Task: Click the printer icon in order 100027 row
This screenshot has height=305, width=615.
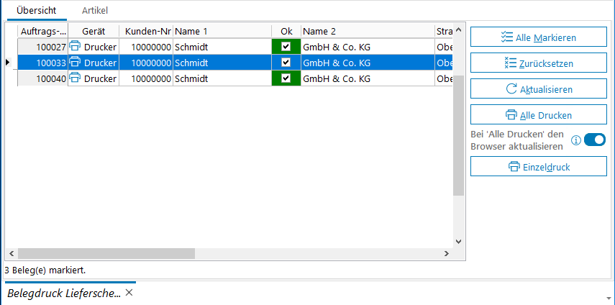Action: (75, 47)
